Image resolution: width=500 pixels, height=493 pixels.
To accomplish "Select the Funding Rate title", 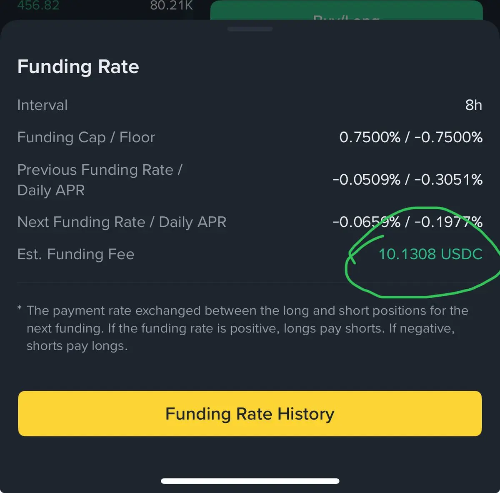I will point(78,67).
